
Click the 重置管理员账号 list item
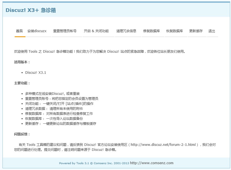click(62, 98)
